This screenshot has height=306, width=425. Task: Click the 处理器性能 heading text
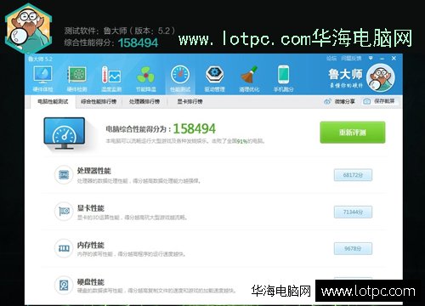click(93, 171)
